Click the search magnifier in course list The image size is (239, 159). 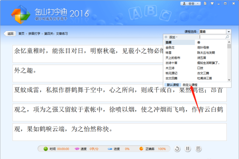[227, 37]
